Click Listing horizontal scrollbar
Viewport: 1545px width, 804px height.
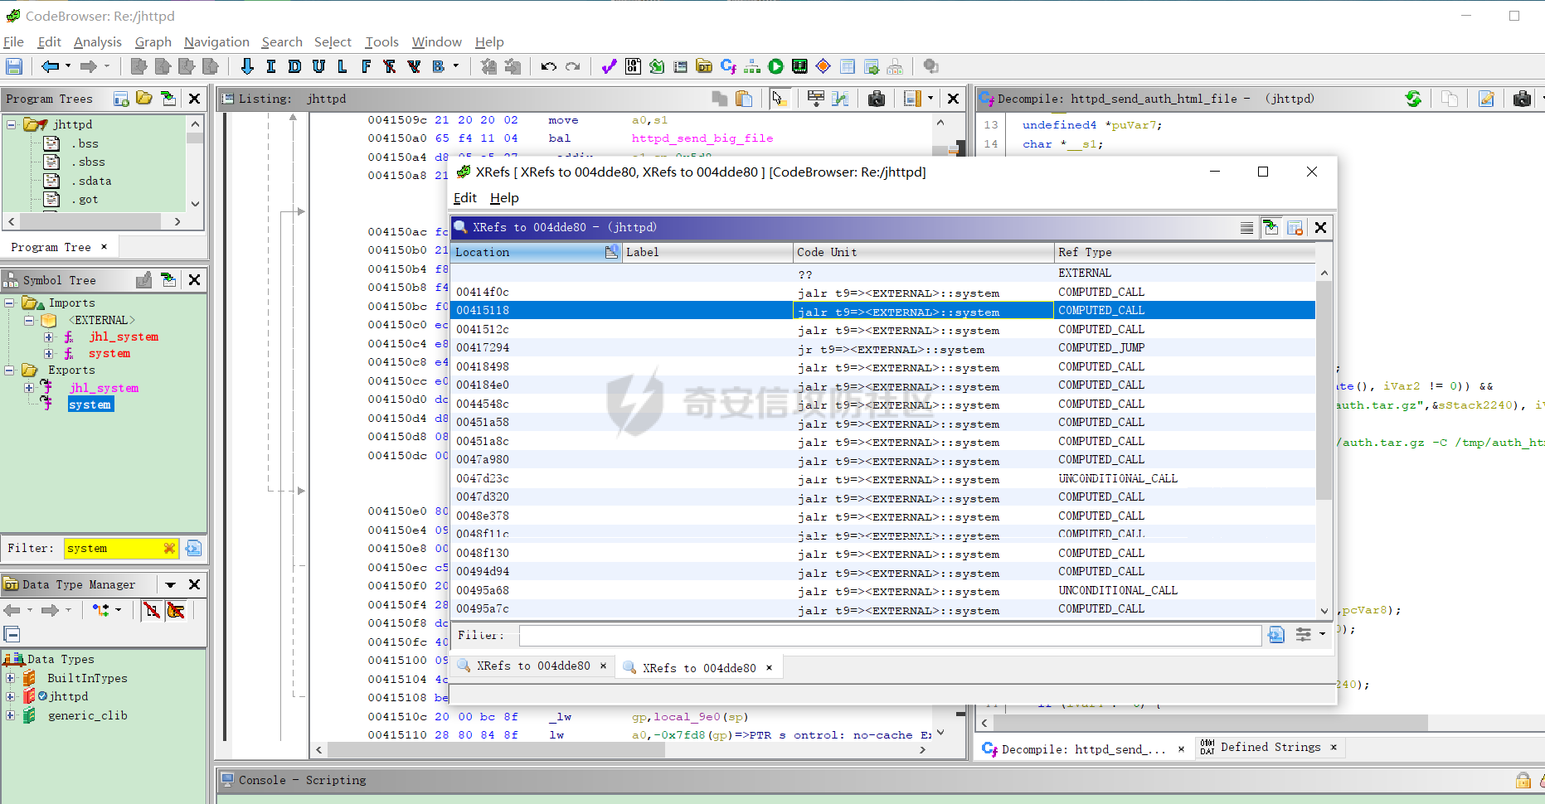[496, 749]
